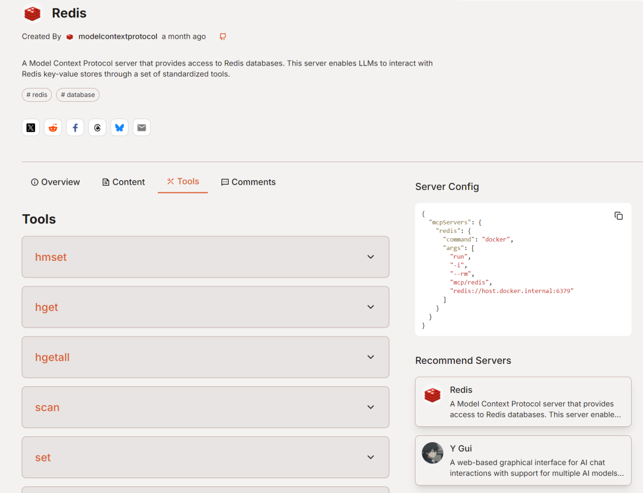This screenshot has width=643, height=493.
Task: Expand the hget tool chevron
Action: pos(371,307)
